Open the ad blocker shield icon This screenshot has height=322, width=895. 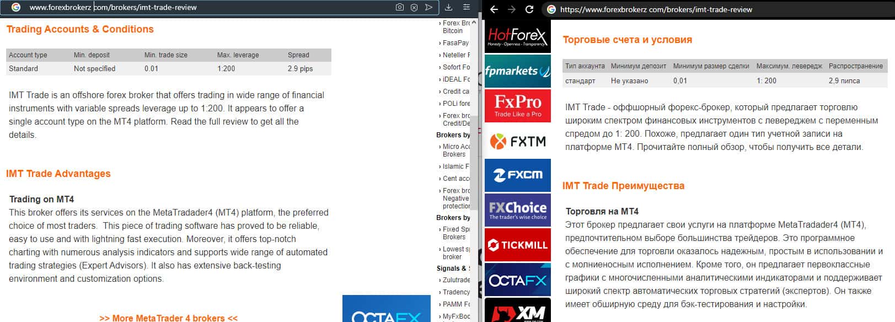point(414,7)
